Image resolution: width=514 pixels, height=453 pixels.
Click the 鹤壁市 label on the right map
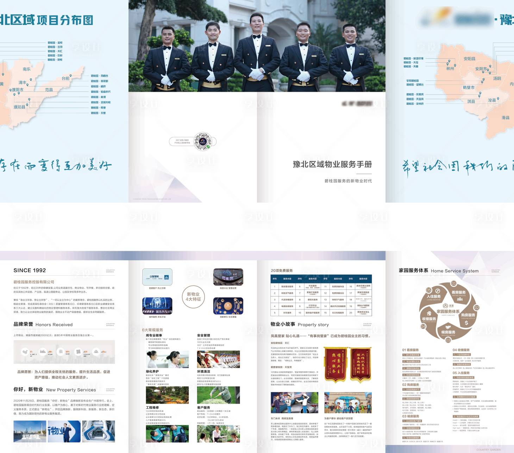[469, 88]
